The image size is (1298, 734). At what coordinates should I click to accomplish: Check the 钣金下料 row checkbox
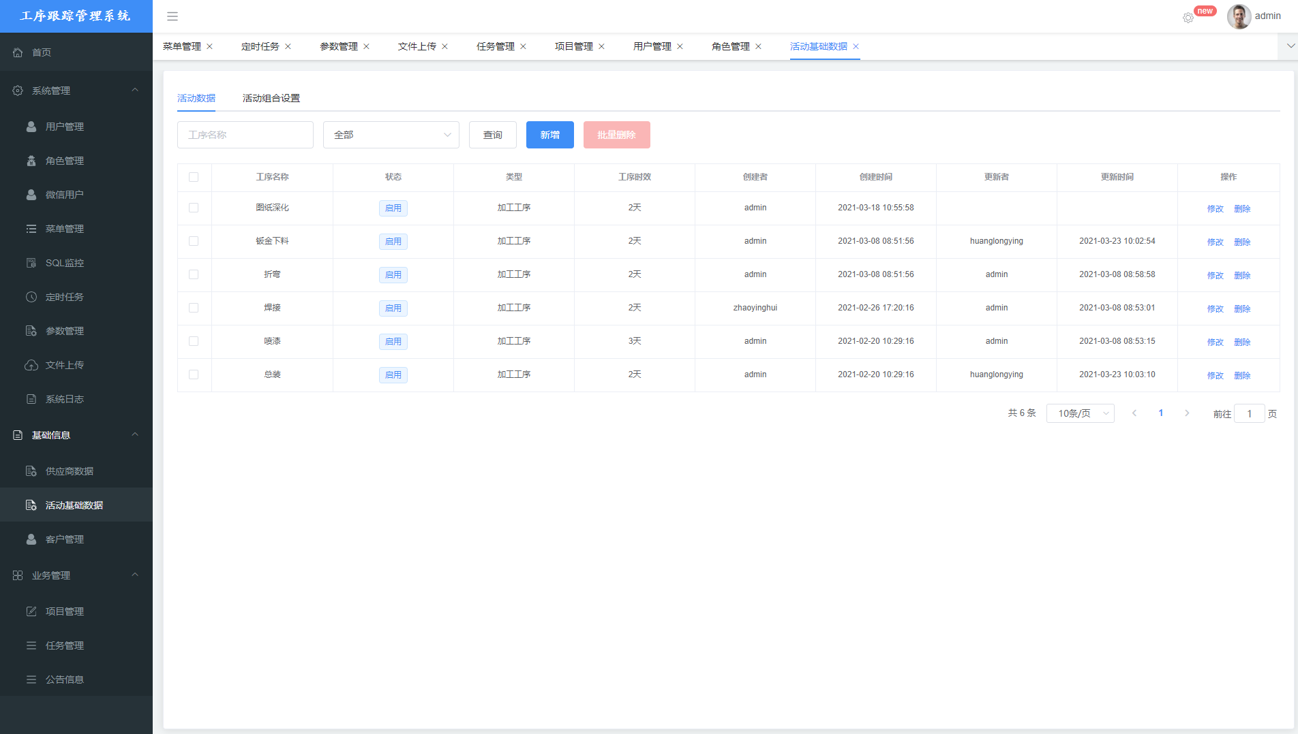click(x=194, y=241)
